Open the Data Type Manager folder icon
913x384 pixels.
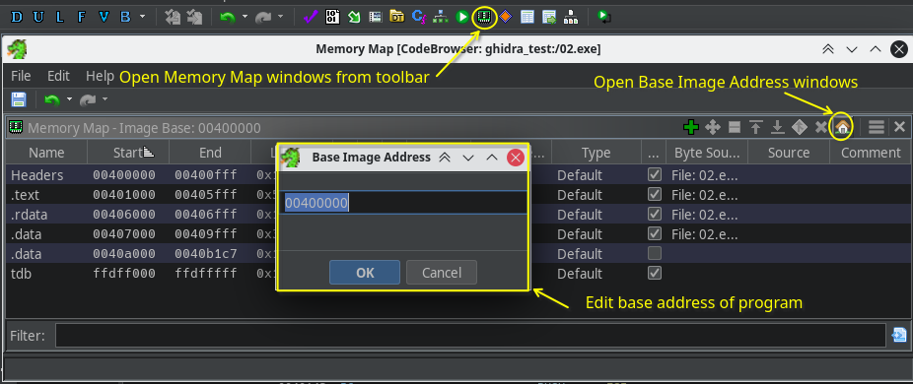click(x=397, y=17)
